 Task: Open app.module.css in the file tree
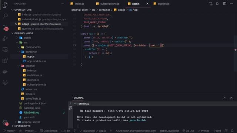pyautogui.click(x=37, y=61)
